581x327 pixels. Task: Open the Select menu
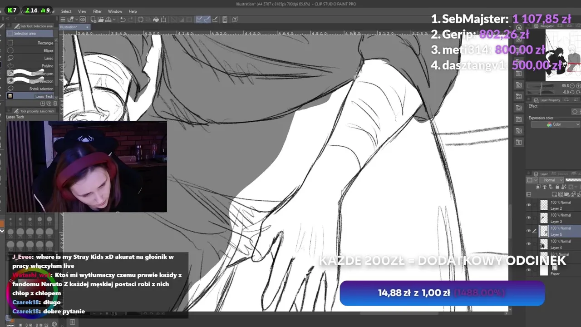point(66,11)
